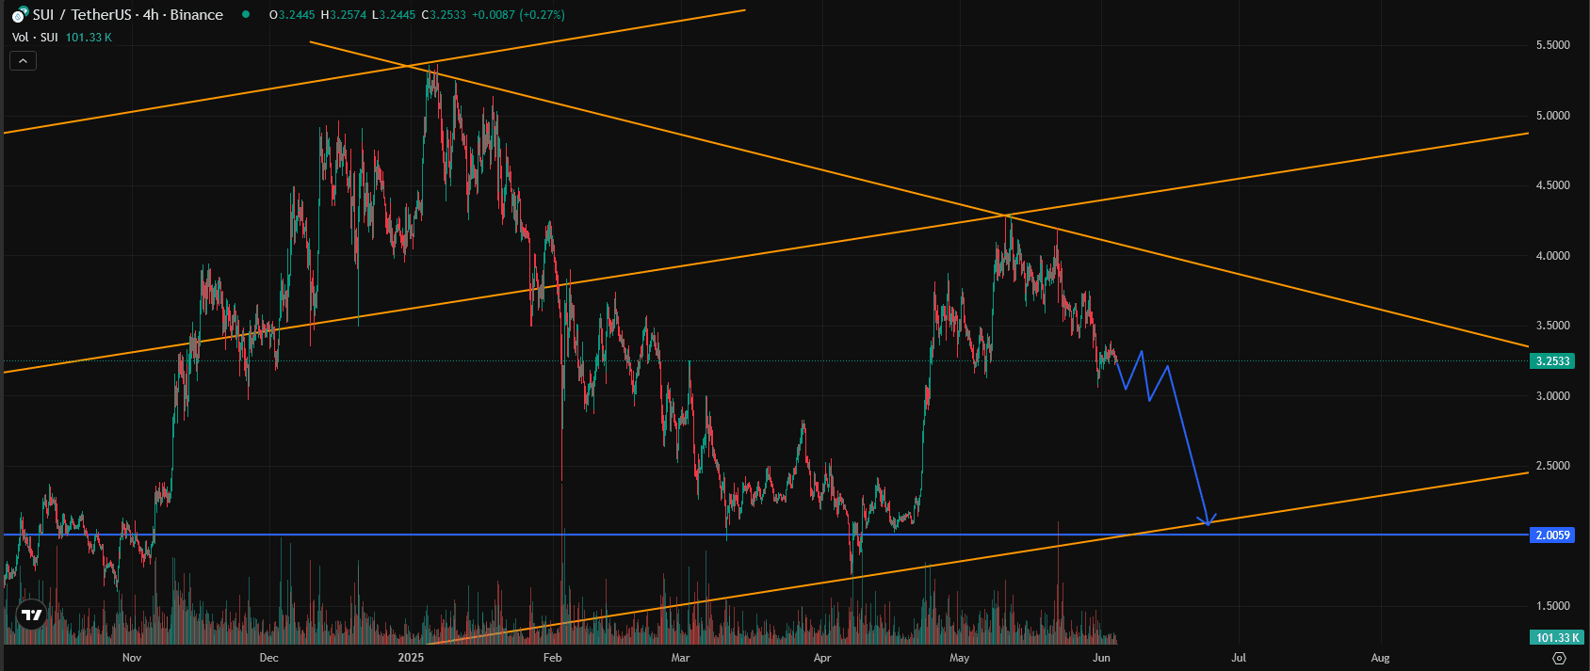Viewport: 1590px width, 671px height.
Task: Click the 3.5000 price axis label
Action: [x=1553, y=326]
